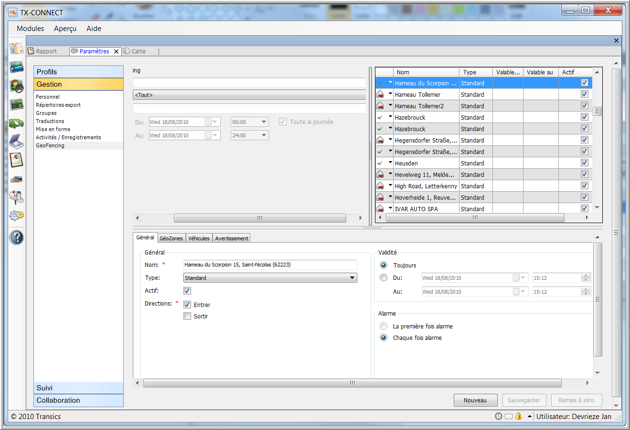Open the Aperçu menu
The width and height of the screenshot is (630, 430).
[65, 29]
